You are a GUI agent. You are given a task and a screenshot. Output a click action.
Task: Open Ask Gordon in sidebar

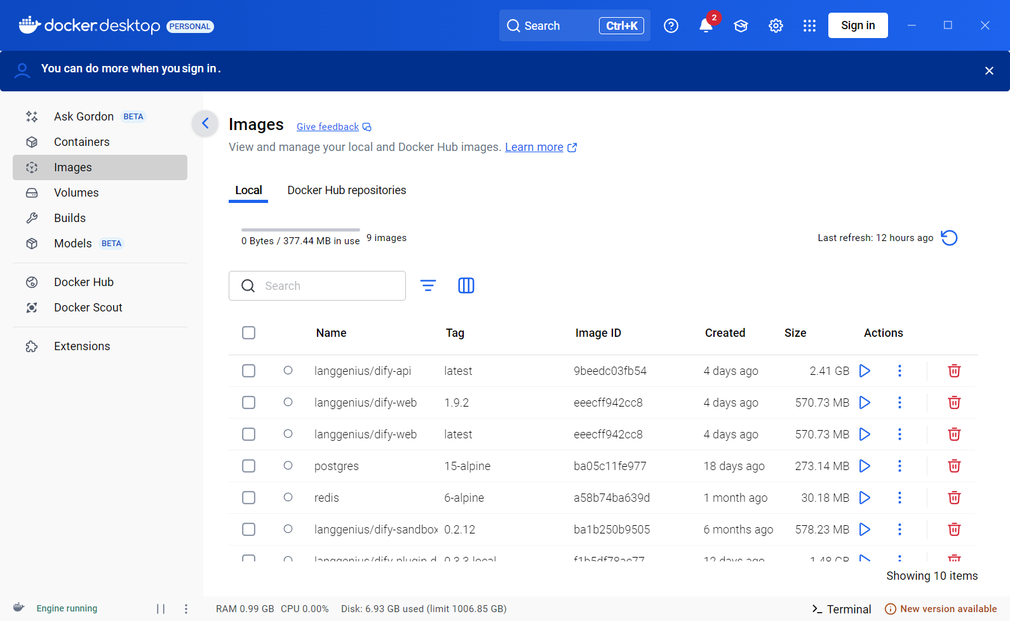pyautogui.click(x=100, y=117)
